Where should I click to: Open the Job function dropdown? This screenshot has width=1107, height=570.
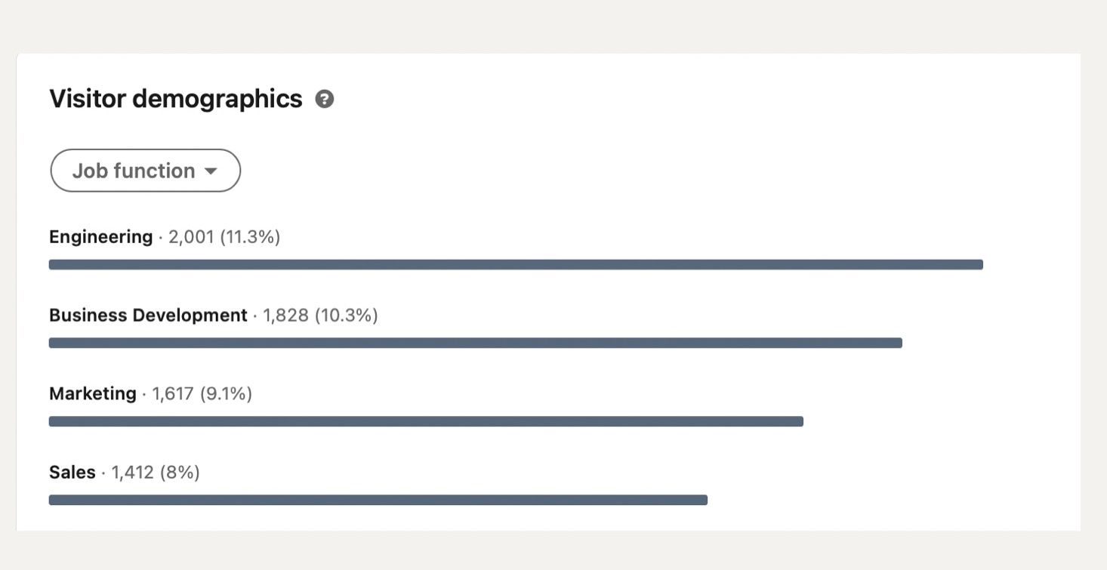pos(145,171)
